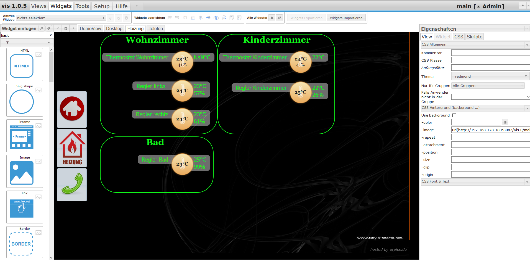Align widgets to the right edge

pos(177,18)
